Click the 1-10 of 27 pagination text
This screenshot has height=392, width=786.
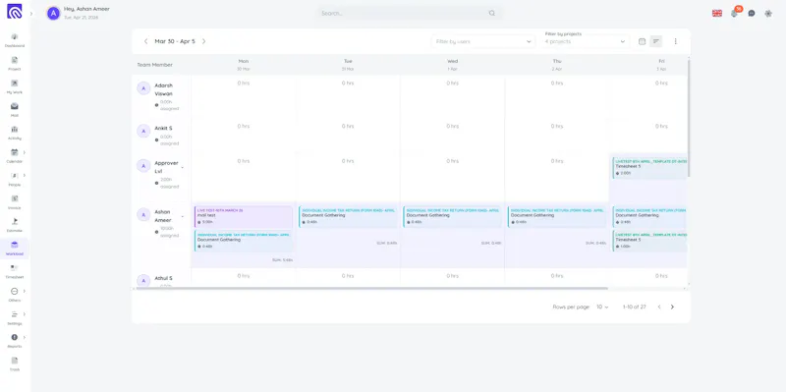point(634,307)
